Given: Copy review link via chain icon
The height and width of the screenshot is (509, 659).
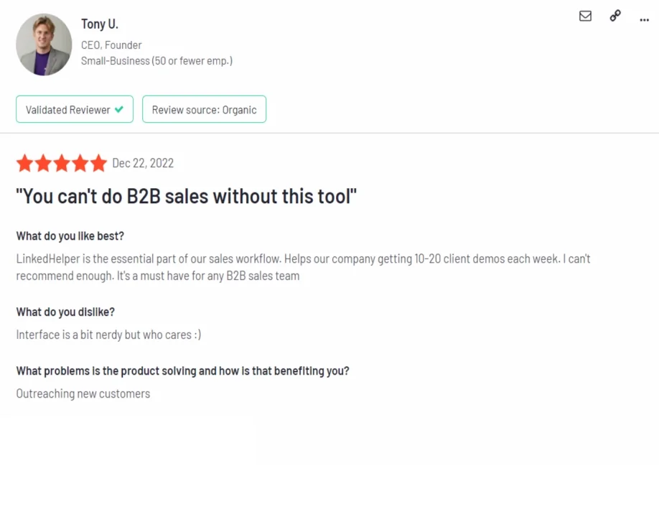Looking at the screenshot, I should click(x=615, y=16).
